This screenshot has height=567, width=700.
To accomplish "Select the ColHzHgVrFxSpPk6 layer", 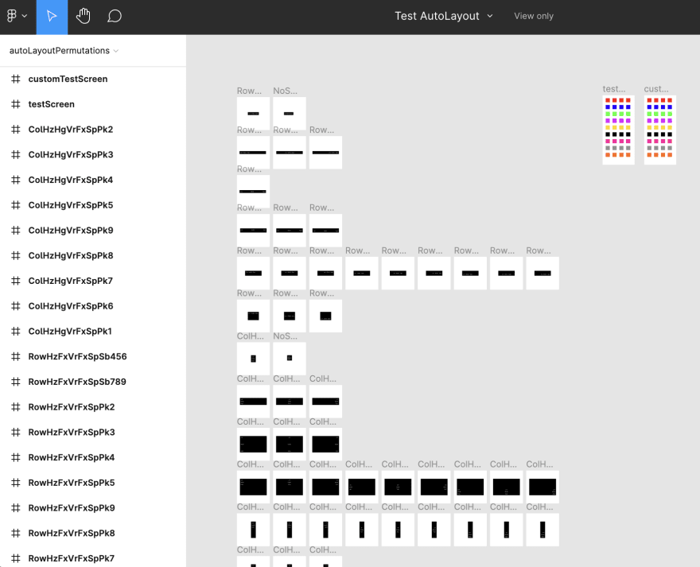I will coord(93,306).
